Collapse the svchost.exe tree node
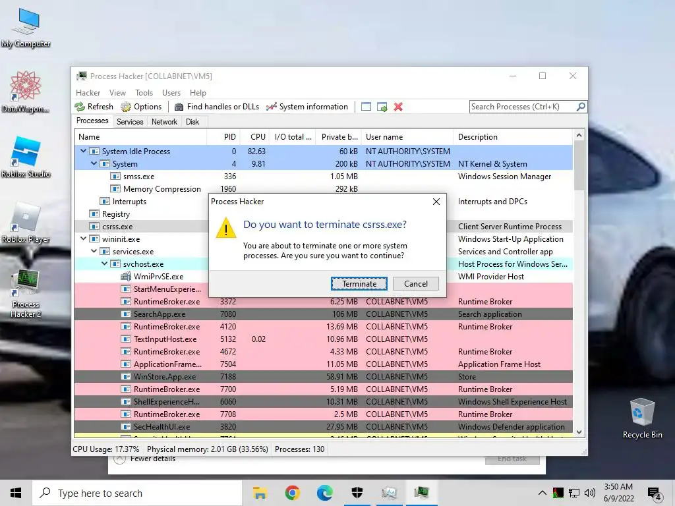This screenshot has width=675, height=506. click(x=104, y=264)
